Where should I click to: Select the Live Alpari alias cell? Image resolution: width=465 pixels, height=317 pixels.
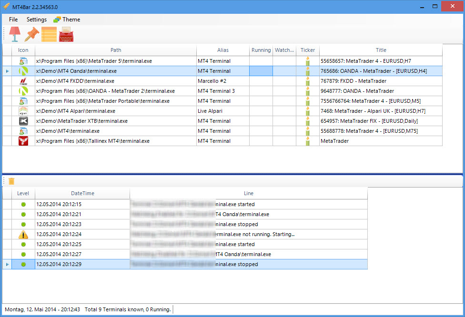222,111
